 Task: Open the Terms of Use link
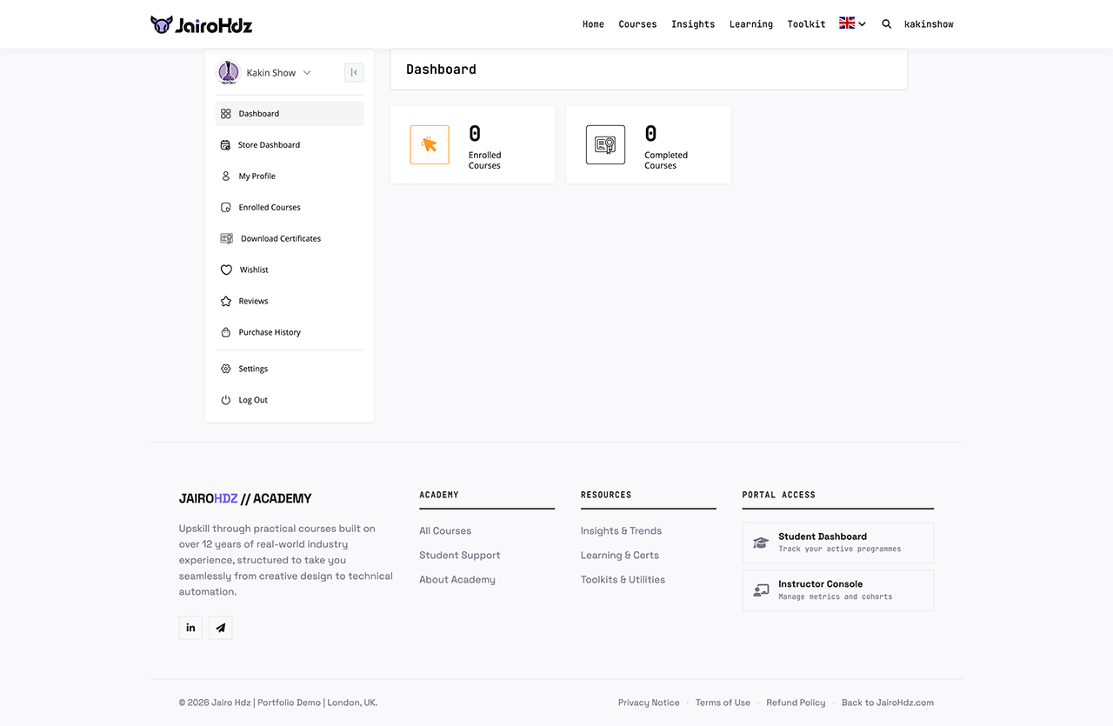point(723,703)
